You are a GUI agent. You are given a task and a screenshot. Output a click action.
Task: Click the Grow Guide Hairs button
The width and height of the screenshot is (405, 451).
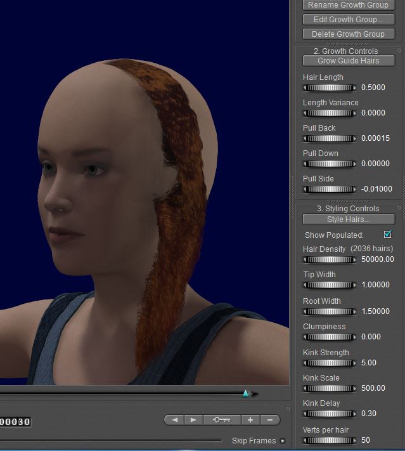(x=348, y=61)
